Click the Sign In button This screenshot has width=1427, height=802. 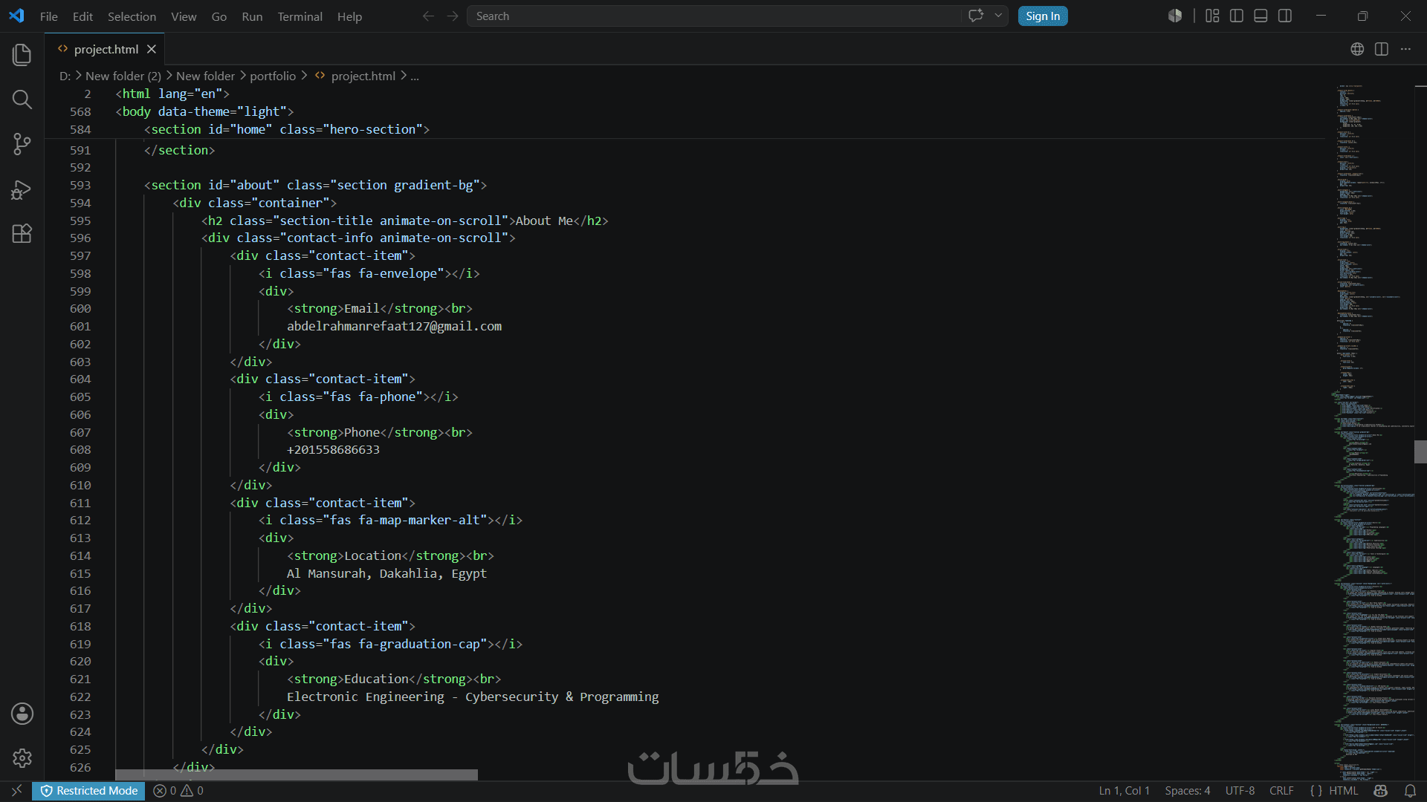coord(1043,16)
